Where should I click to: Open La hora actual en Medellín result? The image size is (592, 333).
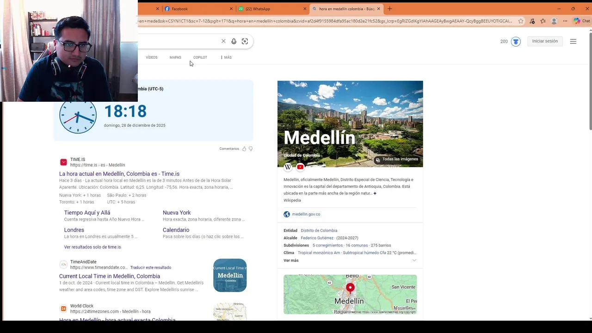pyautogui.click(x=119, y=174)
